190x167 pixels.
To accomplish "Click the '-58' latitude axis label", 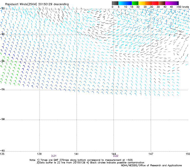I will click(x=2, y=119).
